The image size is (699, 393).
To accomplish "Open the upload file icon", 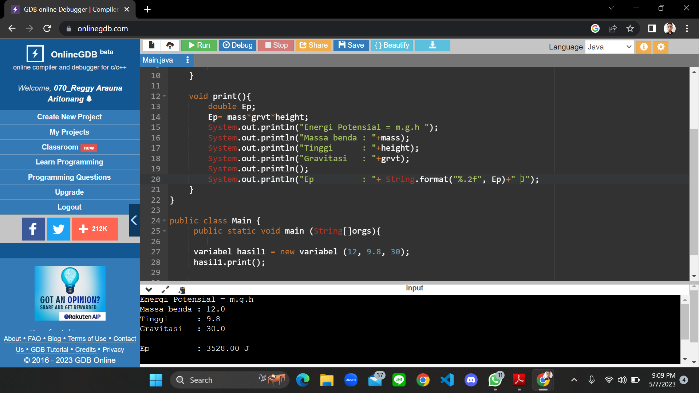I will pyautogui.click(x=170, y=45).
